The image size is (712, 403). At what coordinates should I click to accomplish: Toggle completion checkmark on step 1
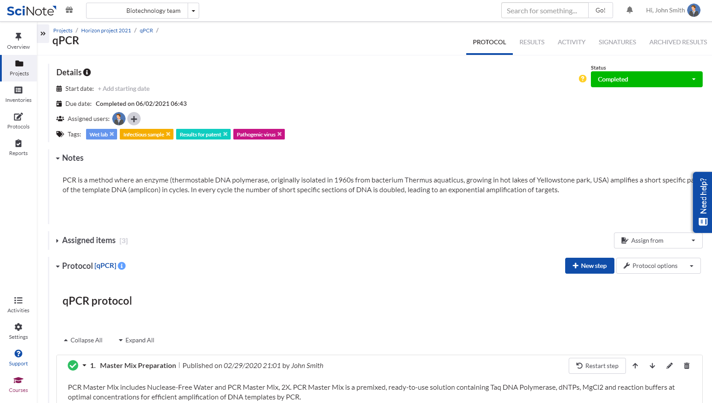[x=73, y=365]
